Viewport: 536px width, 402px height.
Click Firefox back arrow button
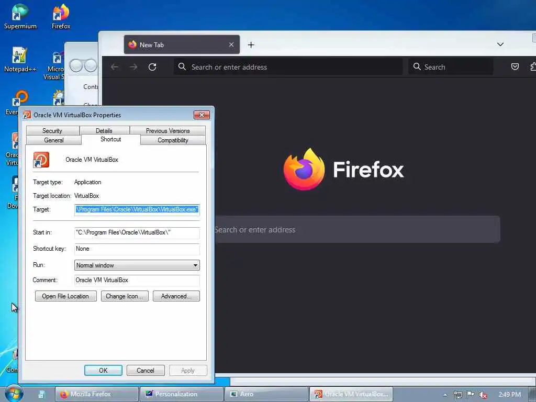115,67
